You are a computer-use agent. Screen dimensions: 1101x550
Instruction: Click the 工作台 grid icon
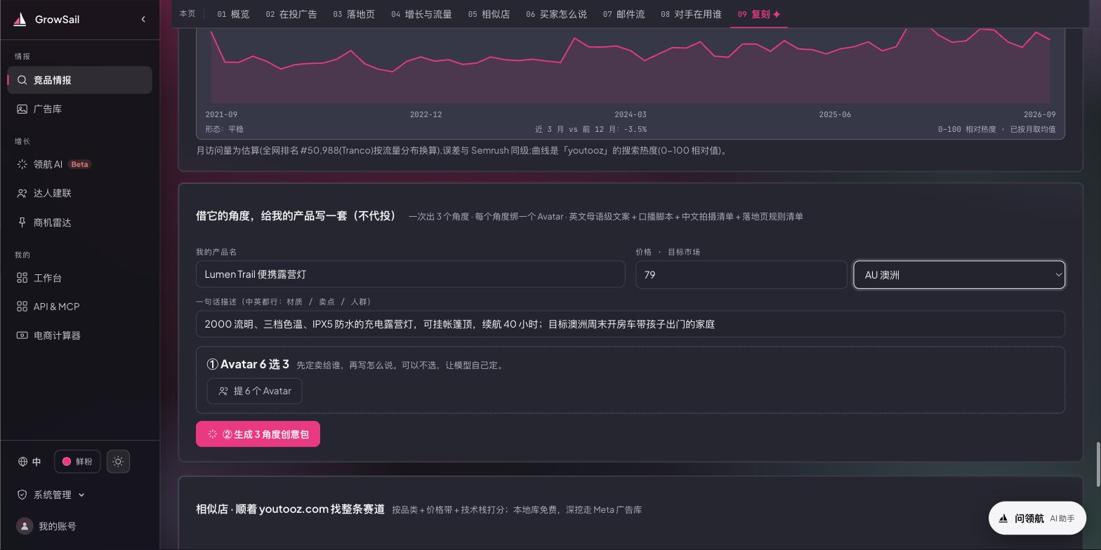pyautogui.click(x=22, y=278)
